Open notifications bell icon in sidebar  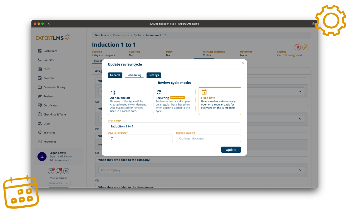click(51, 171)
